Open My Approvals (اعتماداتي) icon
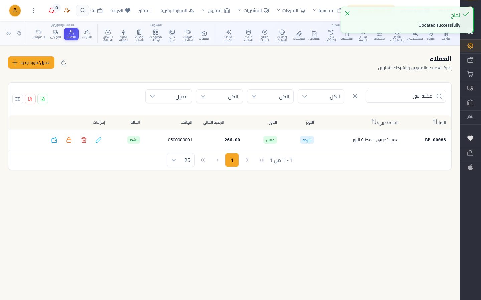Image resolution: width=481 pixels, height=300 pixels. point(314,35)
